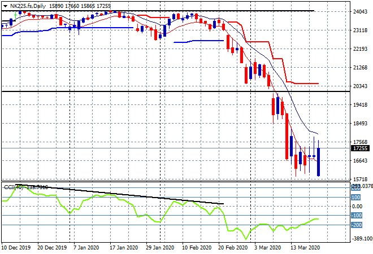Select the current price label 17255

click(x=361, y=148)
